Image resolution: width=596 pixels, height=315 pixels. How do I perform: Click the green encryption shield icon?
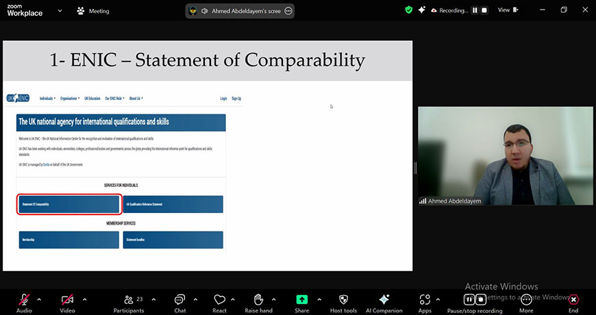(x=408, y=10)
